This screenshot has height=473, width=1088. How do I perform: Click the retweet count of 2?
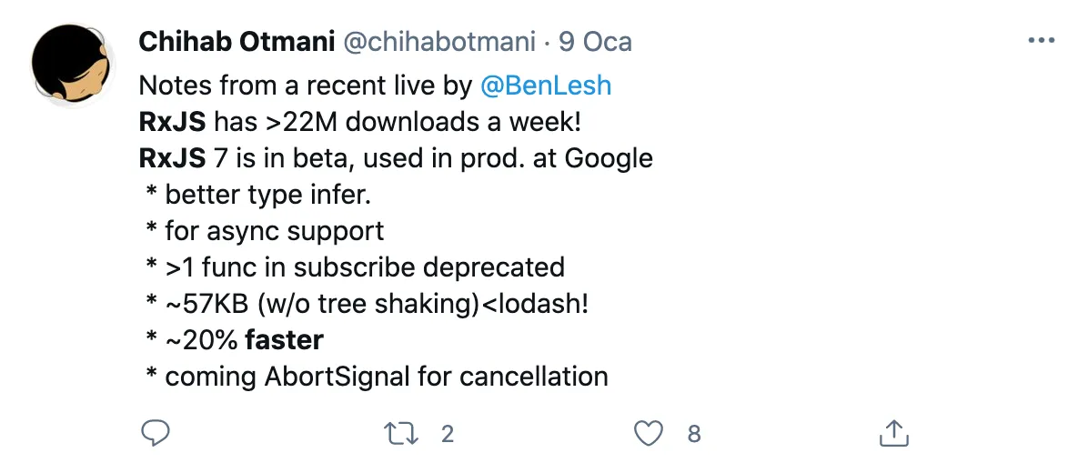tap(447, 434)
